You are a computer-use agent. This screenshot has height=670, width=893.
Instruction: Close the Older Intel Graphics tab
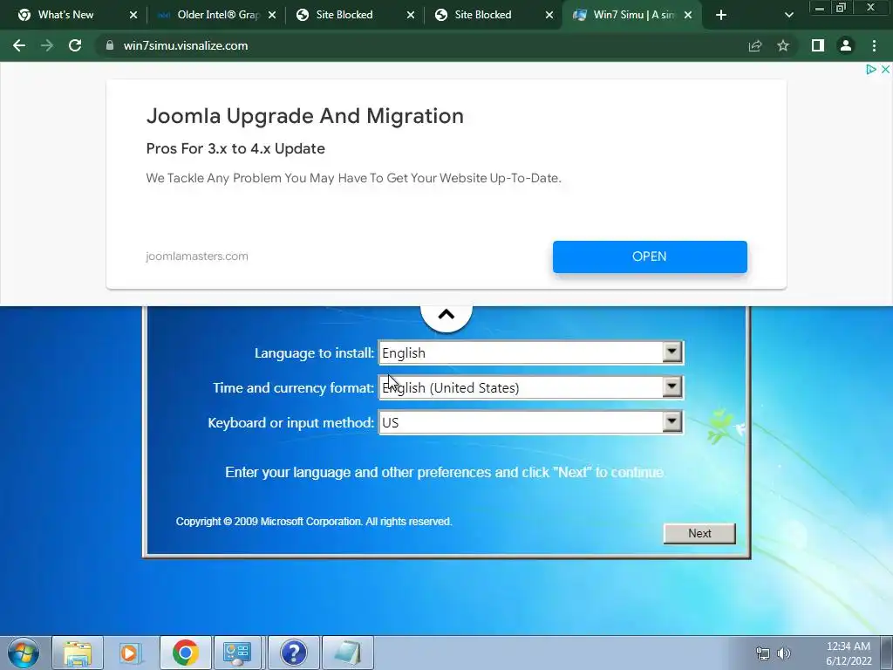[x=272, y=15]
